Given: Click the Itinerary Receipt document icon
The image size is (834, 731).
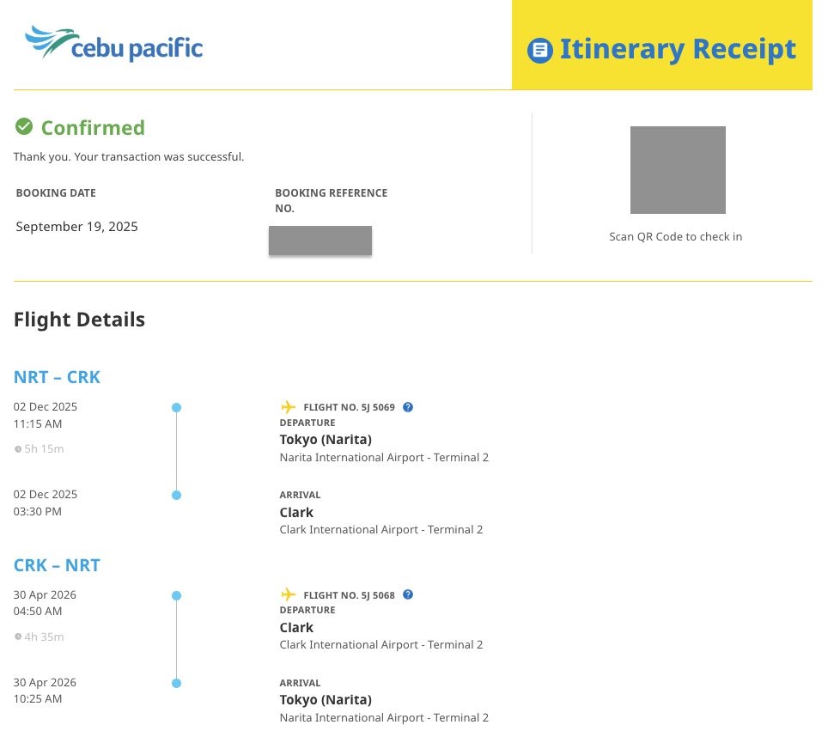Looking at the screenshot, I should coord(539,50).
